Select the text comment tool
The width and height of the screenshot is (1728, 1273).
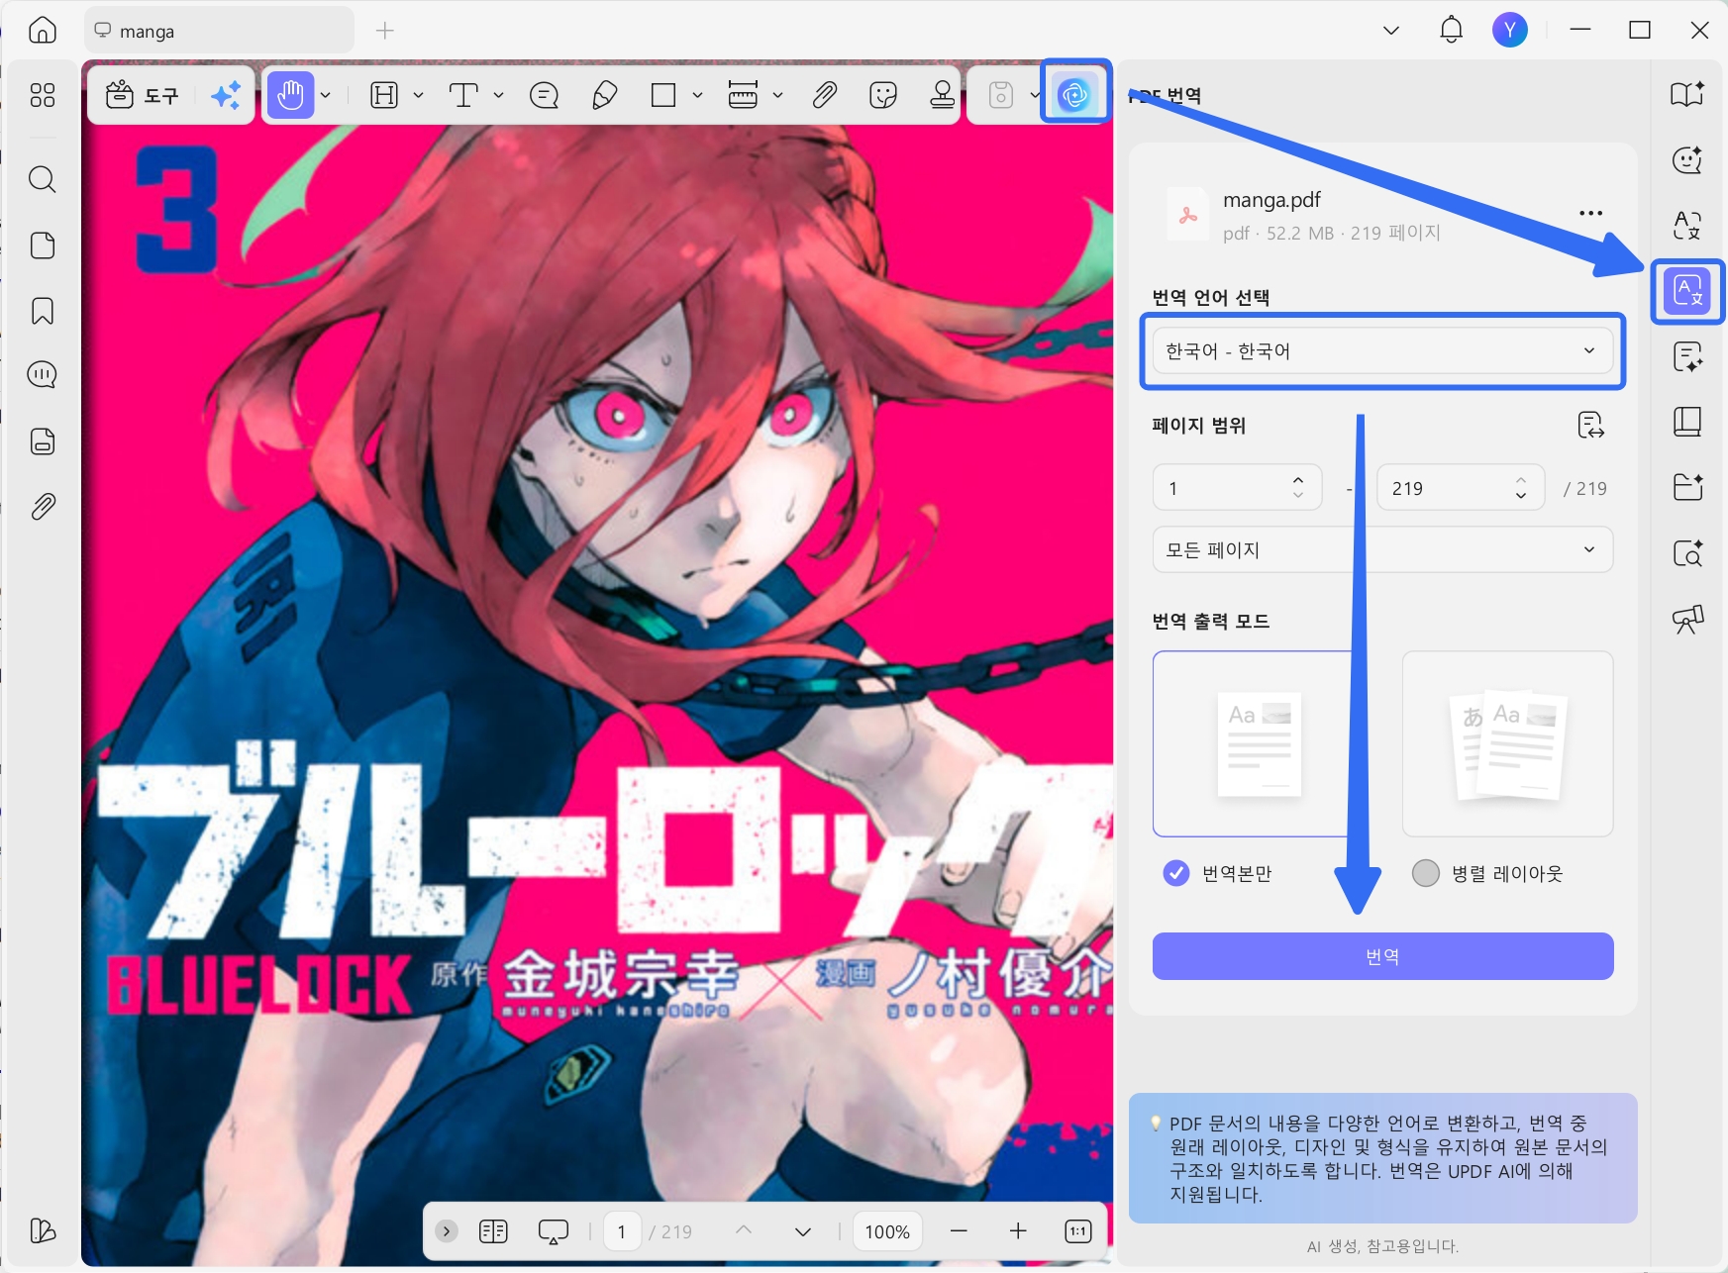pyautogui.click(x=463, y=95)
